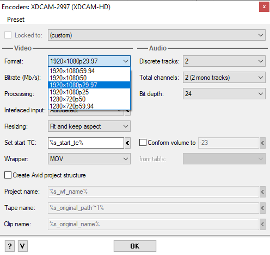Click the Clip name field
The width and height of the screenshot is (270, 255).
coord(153,224)
